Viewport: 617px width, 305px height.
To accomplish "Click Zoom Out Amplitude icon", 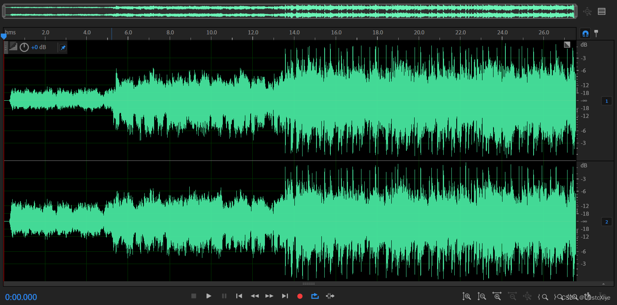I will click(482, 296).
